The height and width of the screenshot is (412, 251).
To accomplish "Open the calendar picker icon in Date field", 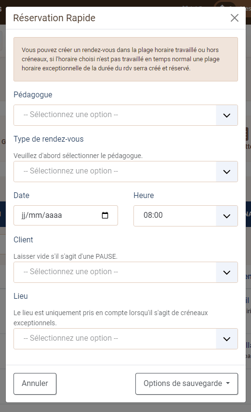I will click(105, 215).
